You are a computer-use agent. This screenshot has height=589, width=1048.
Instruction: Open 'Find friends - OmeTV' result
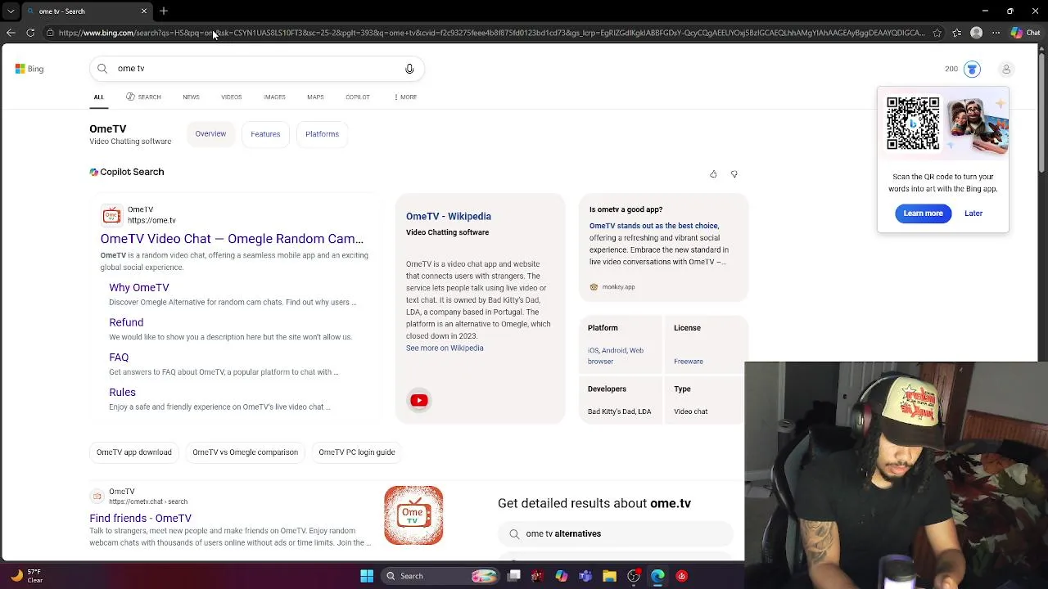pos(141,519)
